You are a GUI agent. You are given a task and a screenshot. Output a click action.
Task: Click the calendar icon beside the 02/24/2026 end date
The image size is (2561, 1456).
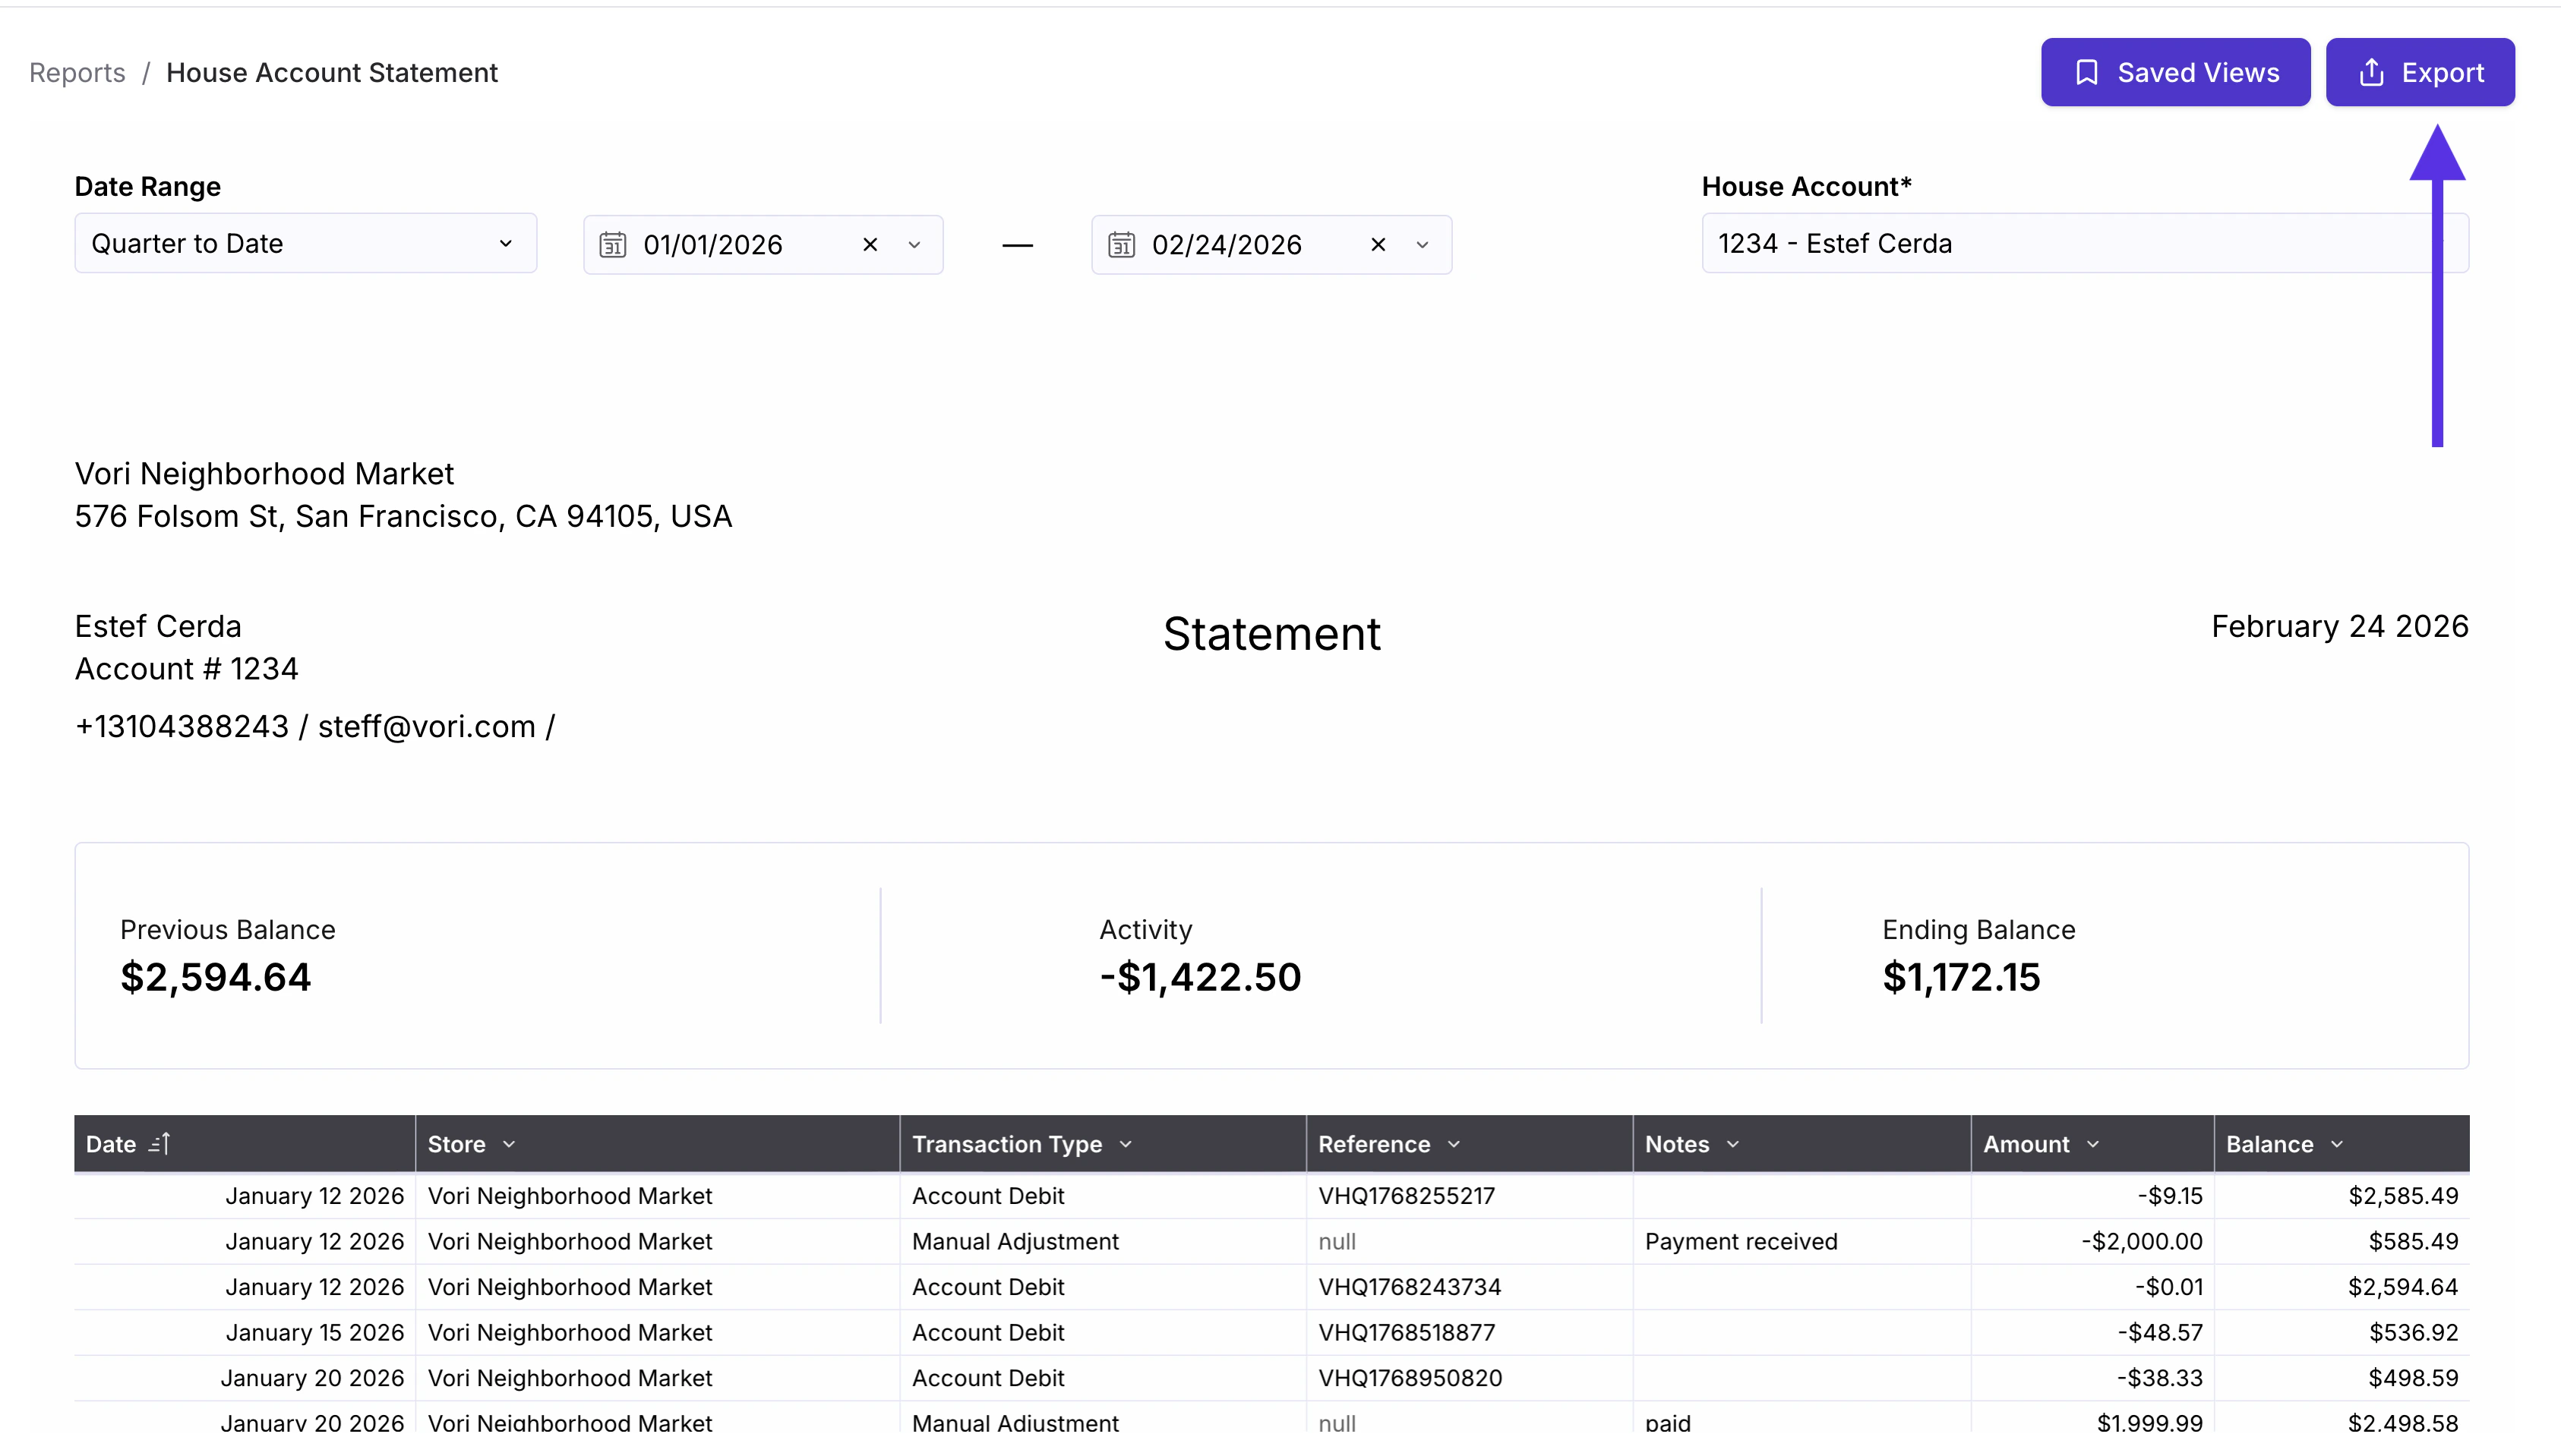tap(1120, 245)
